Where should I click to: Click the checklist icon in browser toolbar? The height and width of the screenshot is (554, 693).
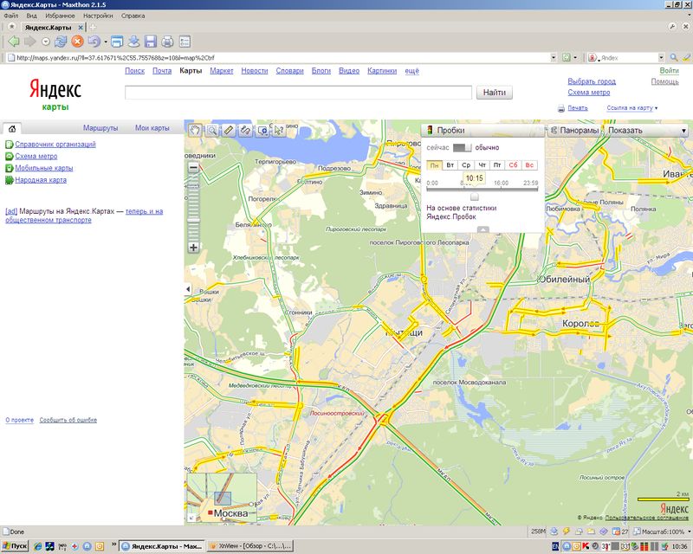pos(185,42)
